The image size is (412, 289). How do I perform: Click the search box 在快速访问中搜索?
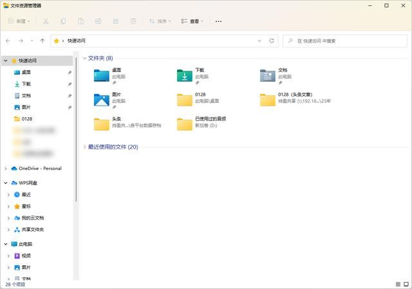click(x=345, y=41)
